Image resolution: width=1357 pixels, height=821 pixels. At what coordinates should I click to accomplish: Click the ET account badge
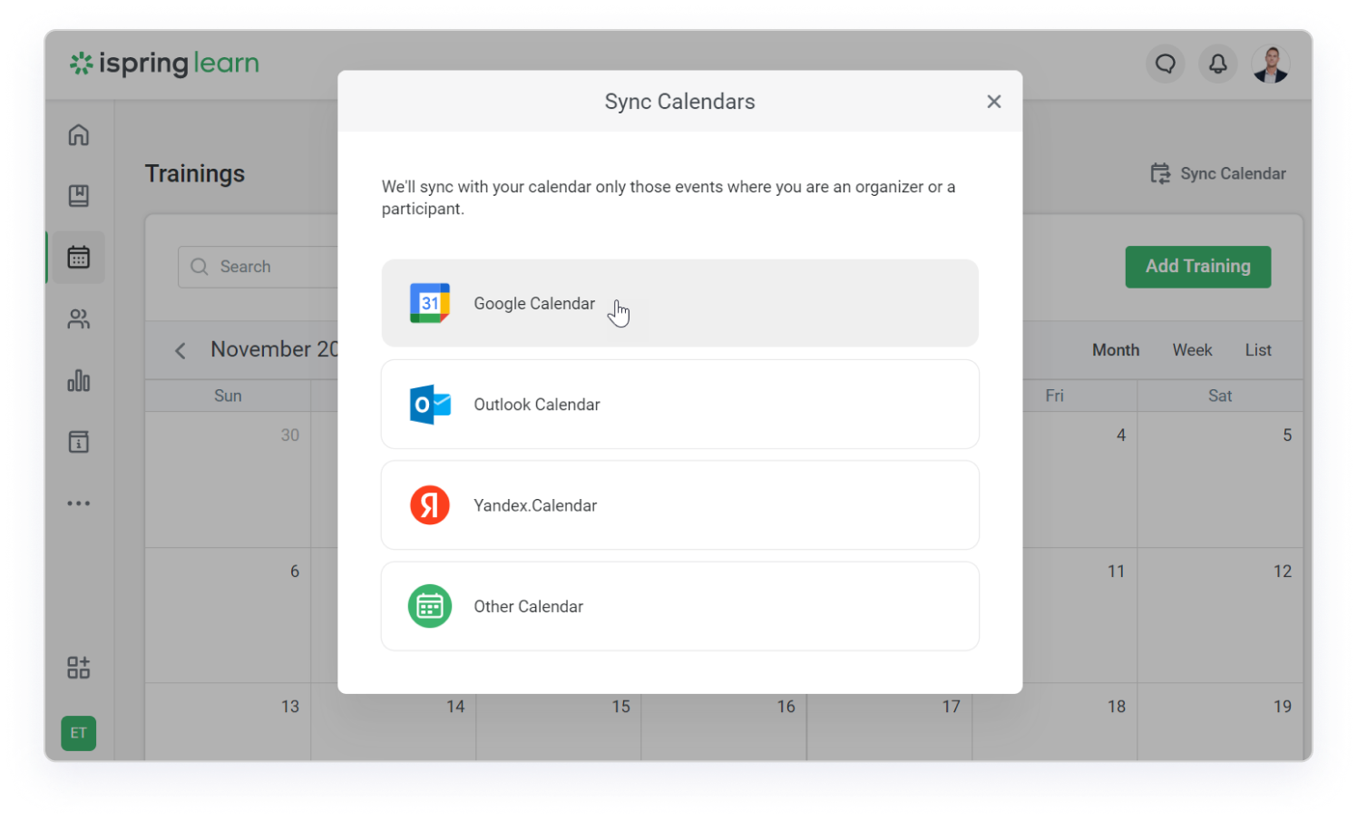tap(79, 733)
